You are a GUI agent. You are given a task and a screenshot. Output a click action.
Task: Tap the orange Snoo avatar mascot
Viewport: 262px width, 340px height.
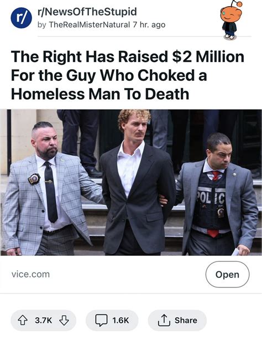pos(231,20)
